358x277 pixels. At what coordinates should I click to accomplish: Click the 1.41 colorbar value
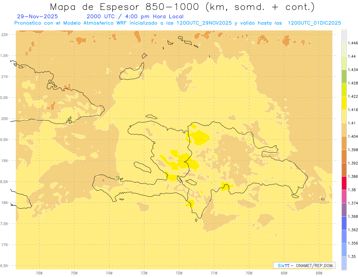pyautogui.click(x=352, y=123)
